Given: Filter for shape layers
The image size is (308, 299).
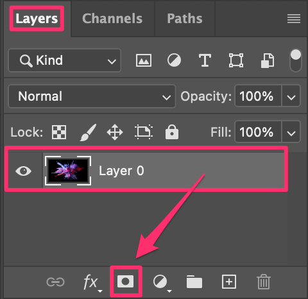Looking at the screenshot, I should [x=236, y=60].
